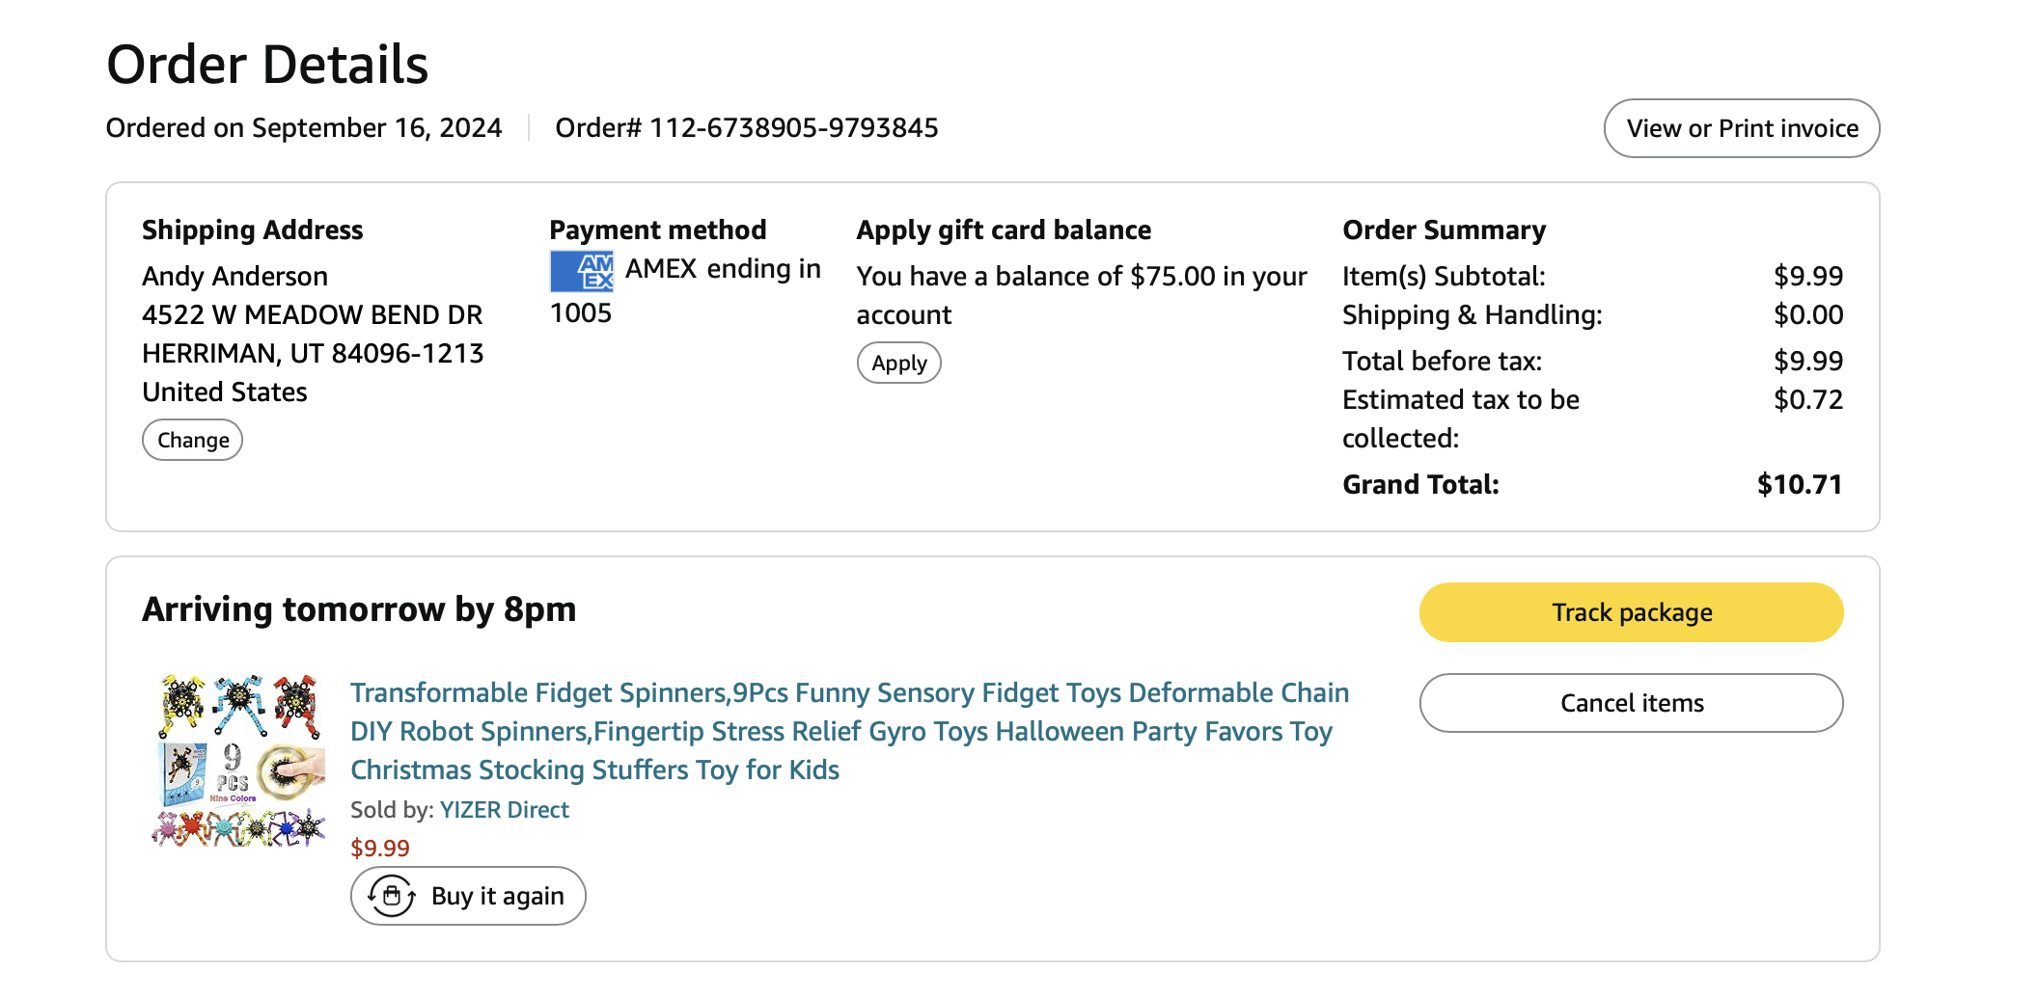Click the Order Summary heading
This screenshot has width=2038, height=999.
[x=1444, y=230]
